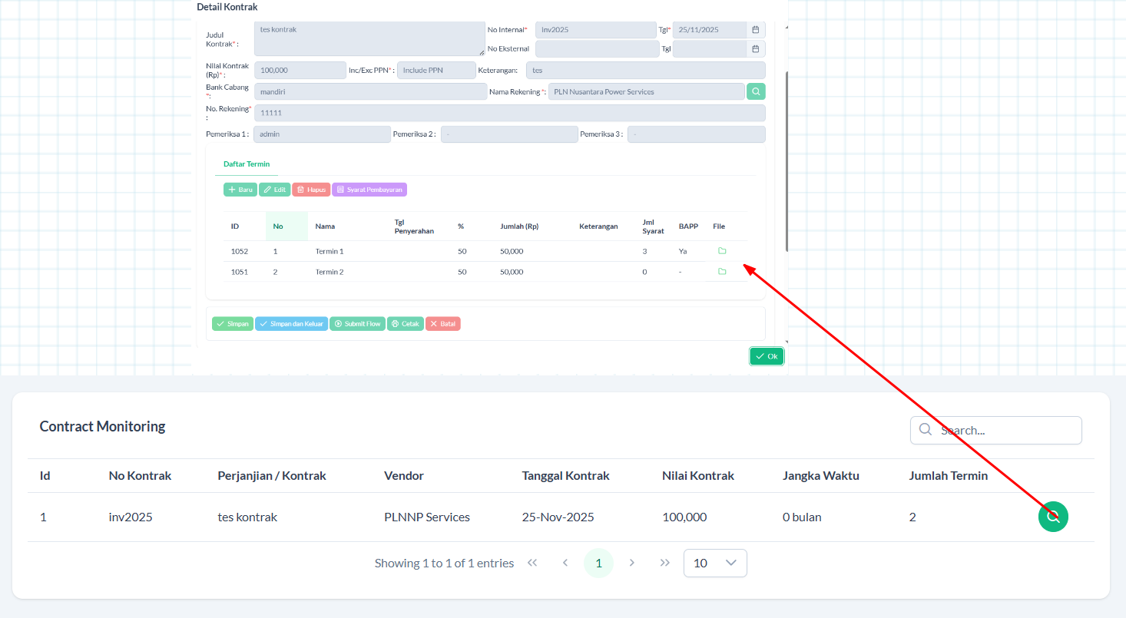Click the Simpan dan Keluar button

click(291, 324)
